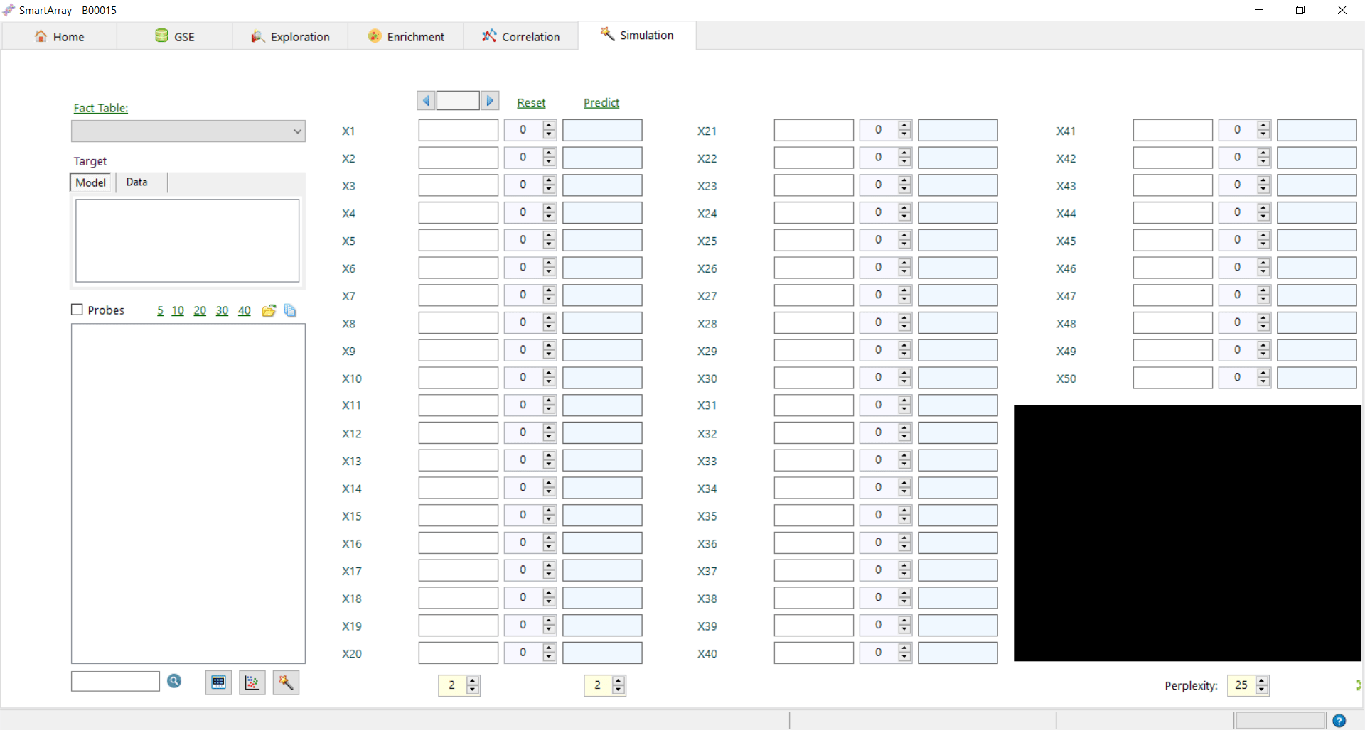
Task: Click the X15 white input field
Action: [459, 515]
